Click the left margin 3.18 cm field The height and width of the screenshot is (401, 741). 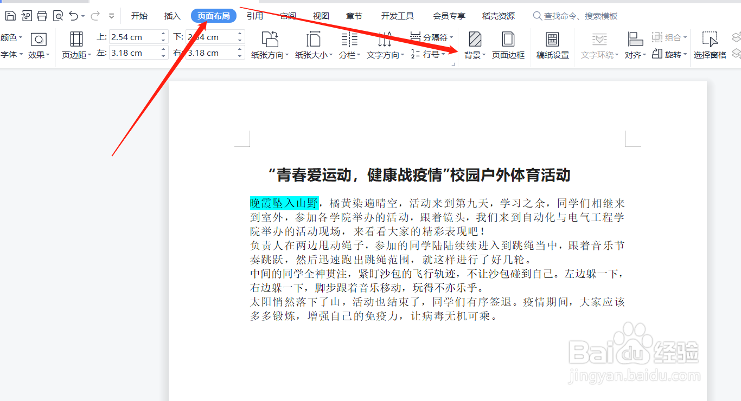pos(133,53)
